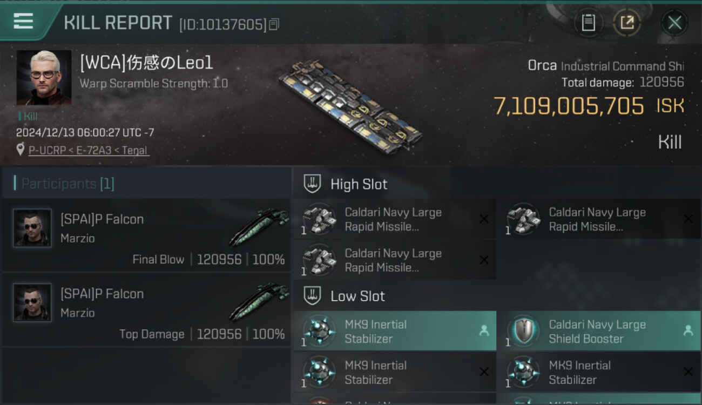Click the first Caldari Navy Rapid Missile icon

(x=319, y=219)
